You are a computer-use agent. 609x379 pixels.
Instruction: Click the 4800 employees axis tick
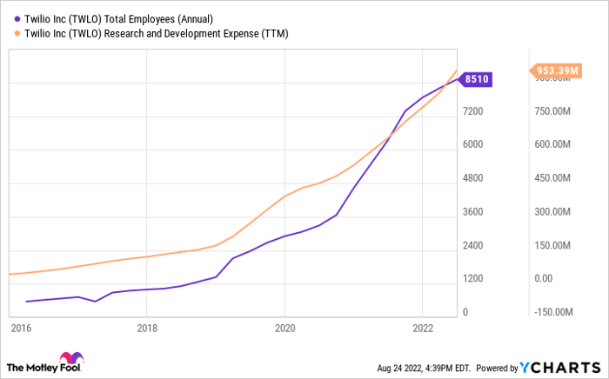(x=472, y=178)
